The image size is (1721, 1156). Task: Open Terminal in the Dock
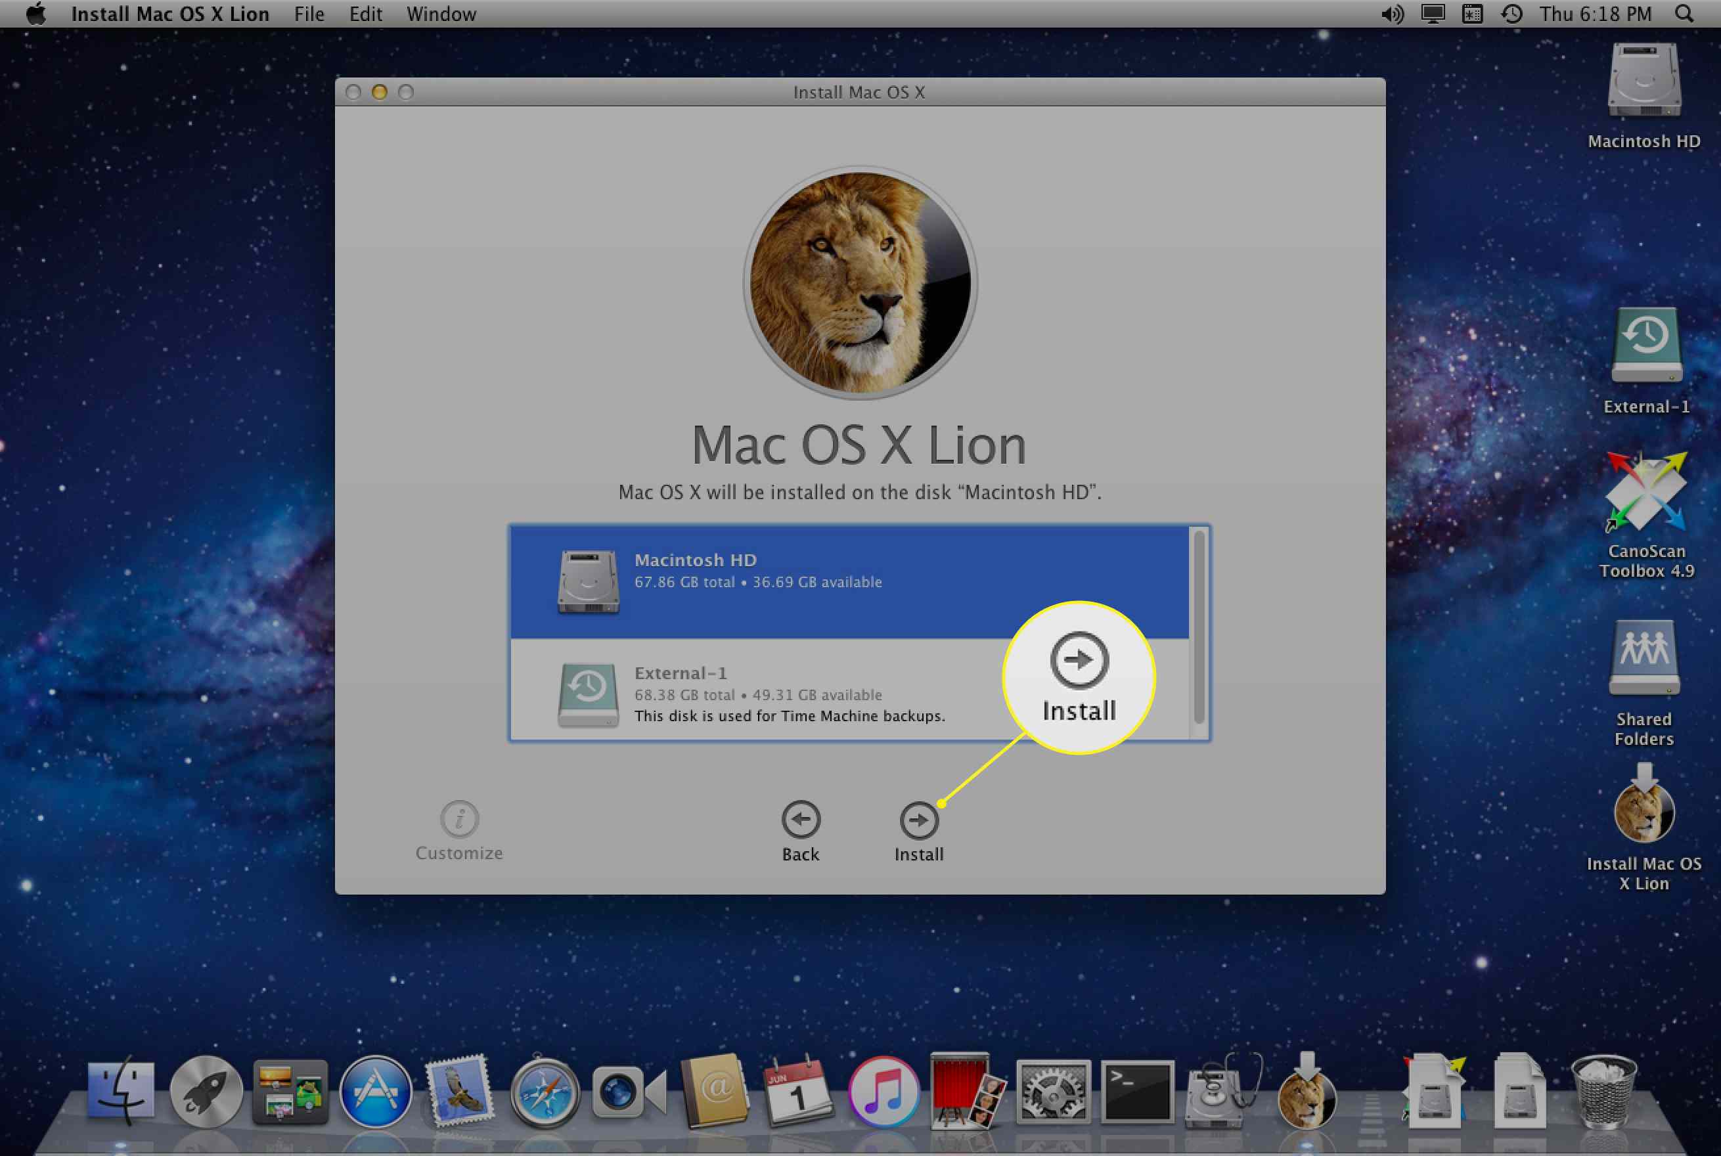point(1138,1092)
